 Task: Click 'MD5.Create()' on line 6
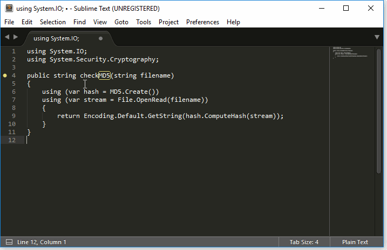coord(133,92)
